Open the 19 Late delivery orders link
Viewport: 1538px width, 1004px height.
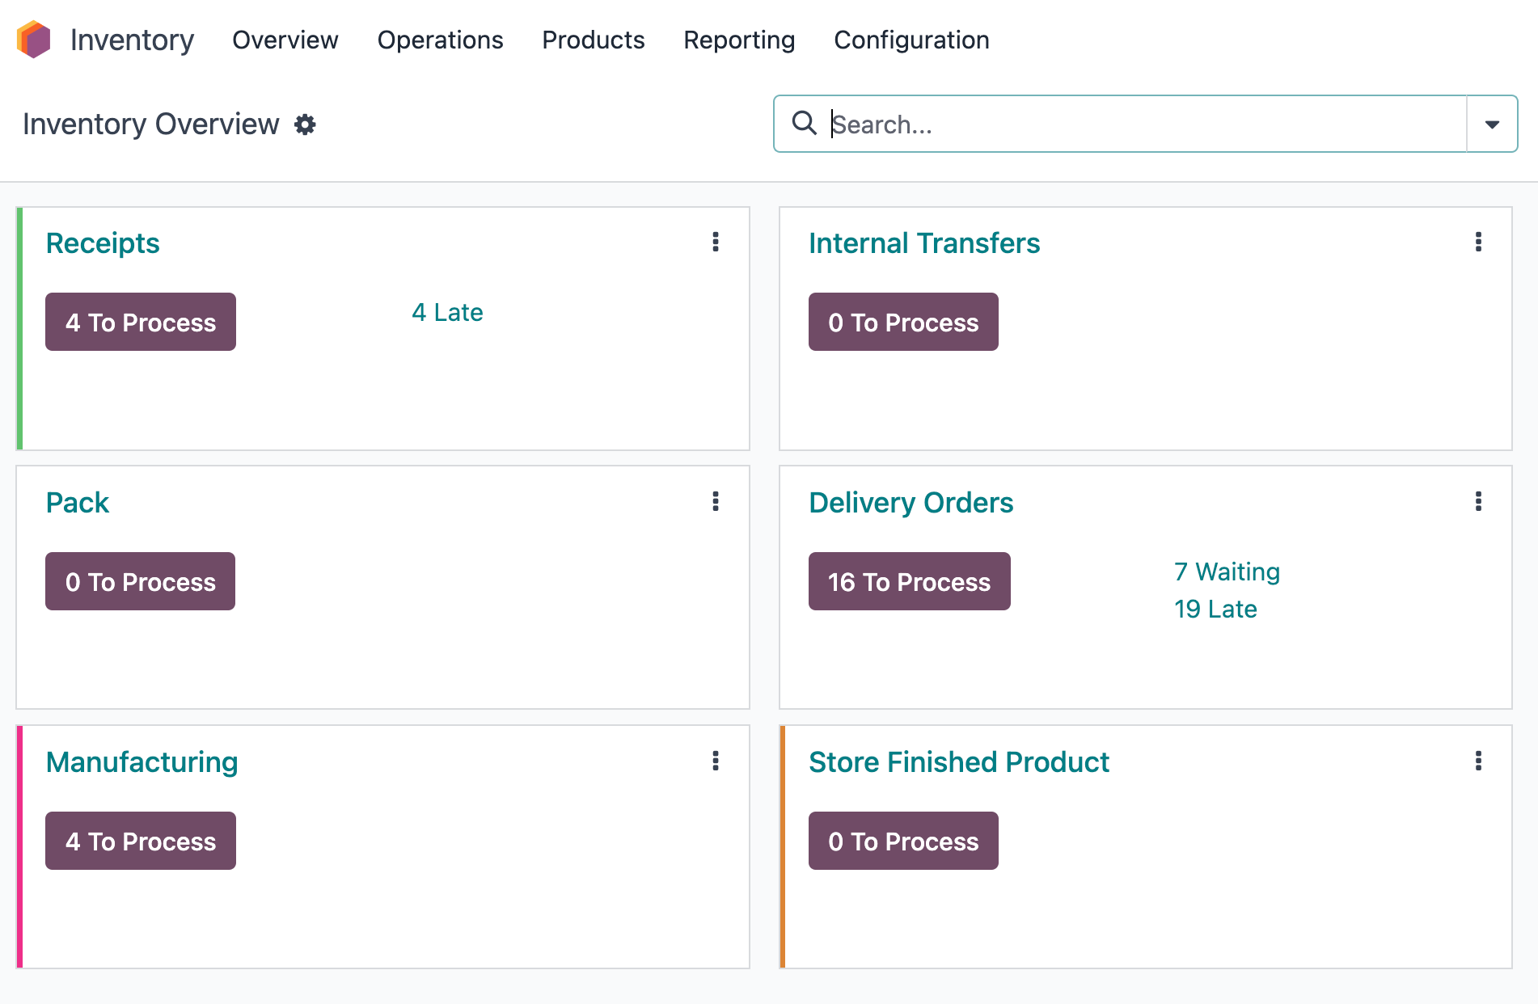[1215, 609]
